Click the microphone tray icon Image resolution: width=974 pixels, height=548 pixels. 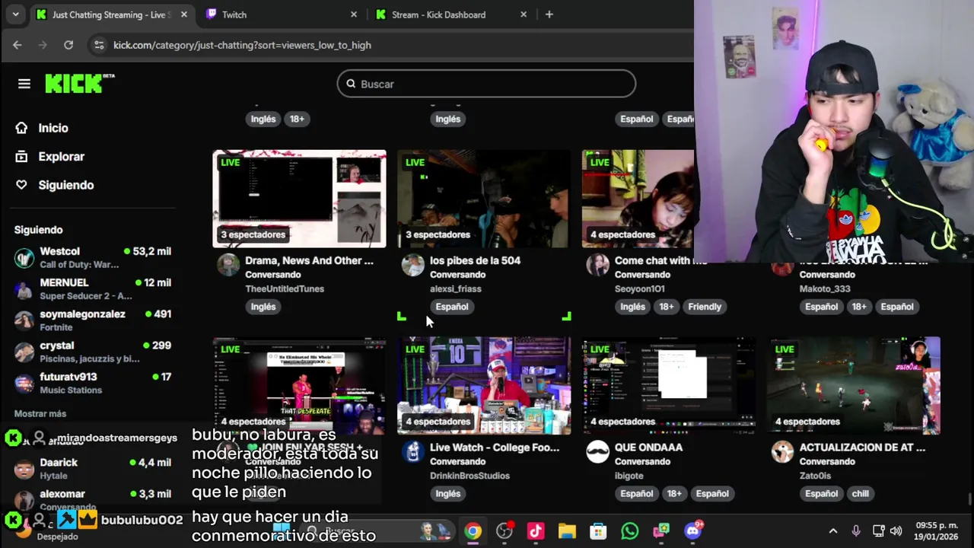click(856, 531)
